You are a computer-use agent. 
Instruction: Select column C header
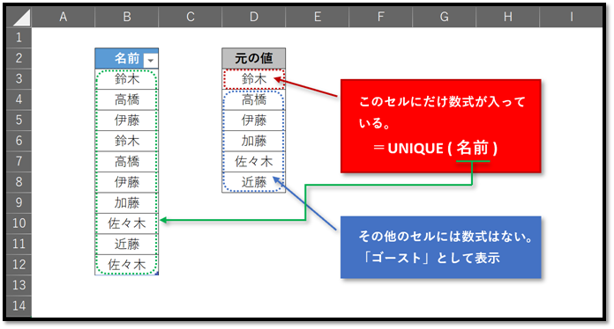[x=191, y=17]
